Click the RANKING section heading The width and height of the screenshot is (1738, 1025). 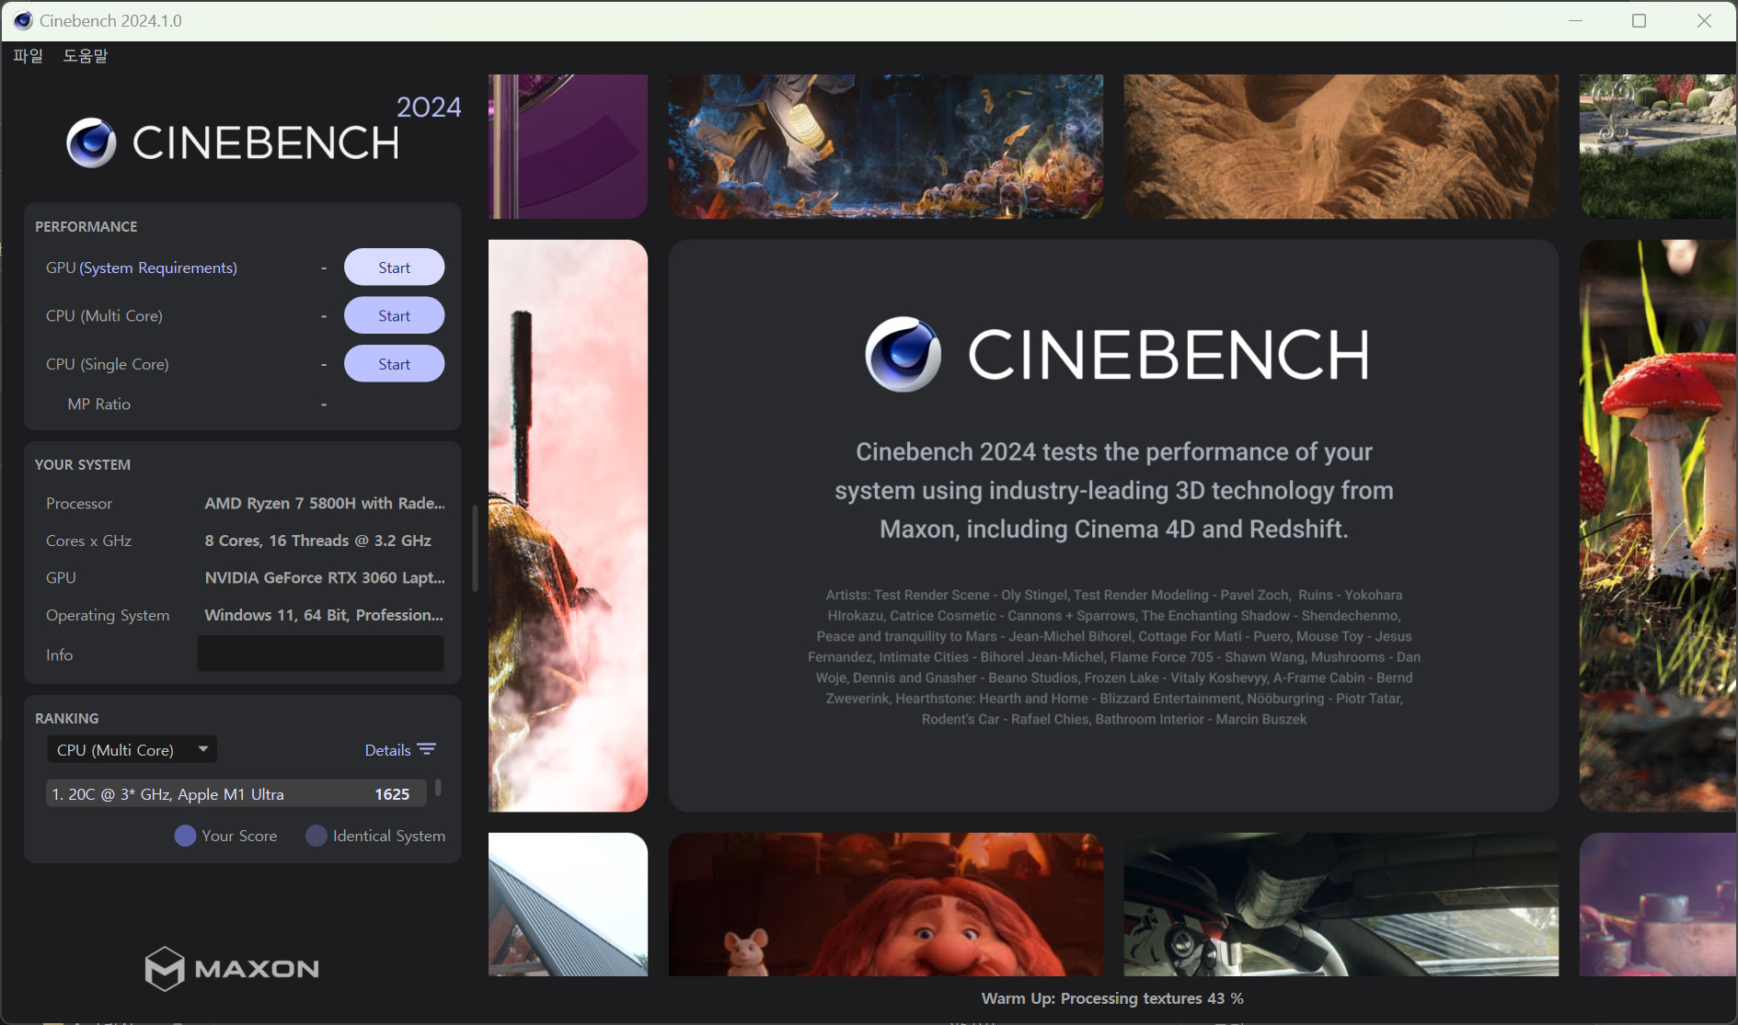67,718
